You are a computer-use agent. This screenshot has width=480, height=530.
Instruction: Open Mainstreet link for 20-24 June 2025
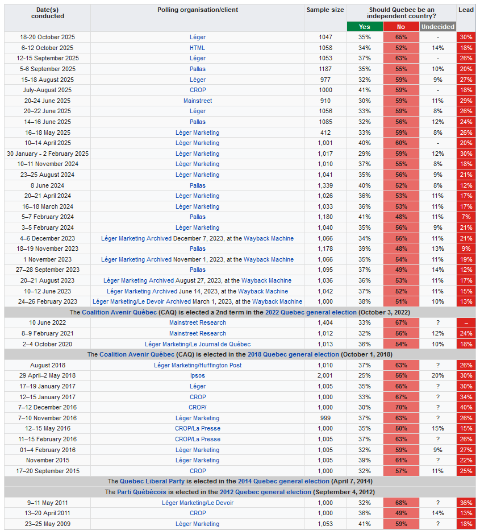[198, 101]
